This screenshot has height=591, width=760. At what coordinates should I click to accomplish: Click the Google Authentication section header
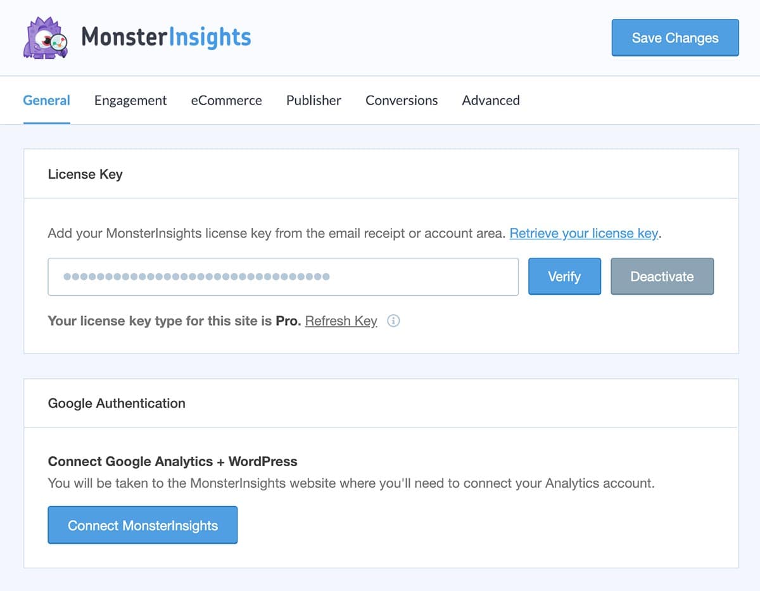[x=116, y=404]
